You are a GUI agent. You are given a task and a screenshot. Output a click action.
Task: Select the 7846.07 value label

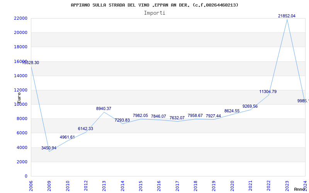(x=158, y=116)
